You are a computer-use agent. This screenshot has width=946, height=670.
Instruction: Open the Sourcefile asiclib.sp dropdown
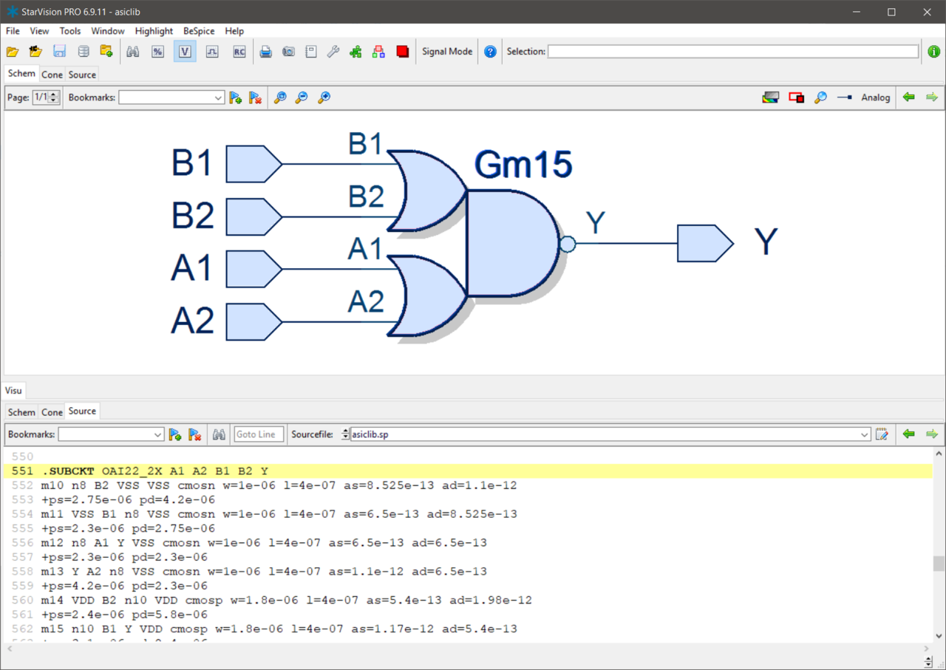coord(865,434)
